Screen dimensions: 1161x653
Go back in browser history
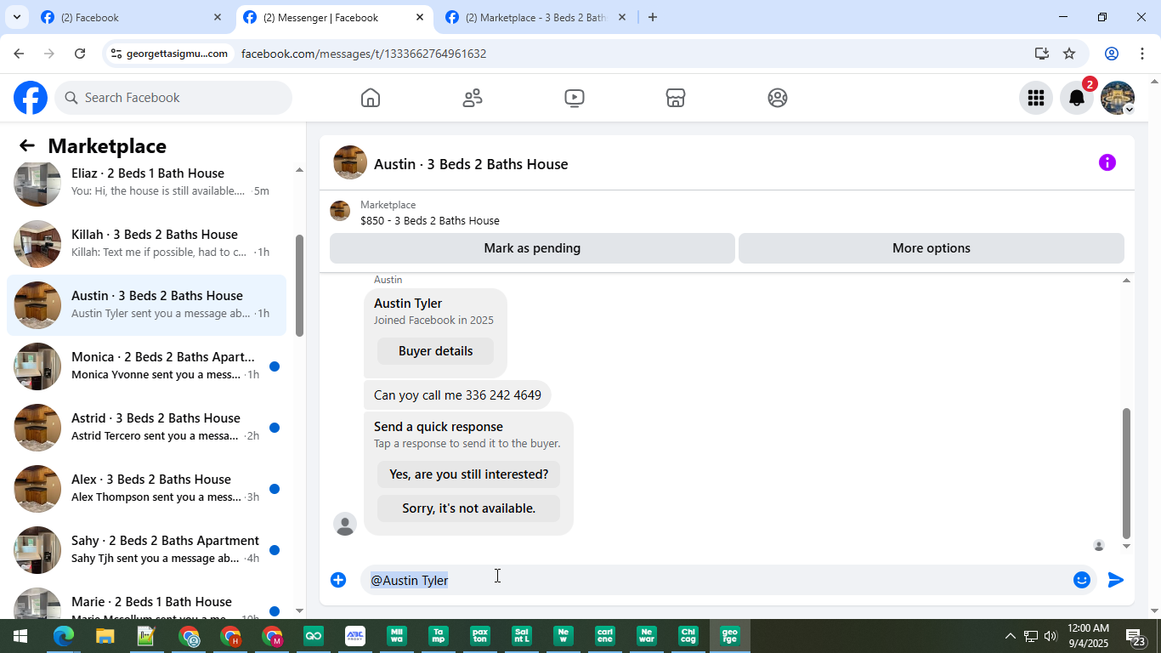[19, 54]
